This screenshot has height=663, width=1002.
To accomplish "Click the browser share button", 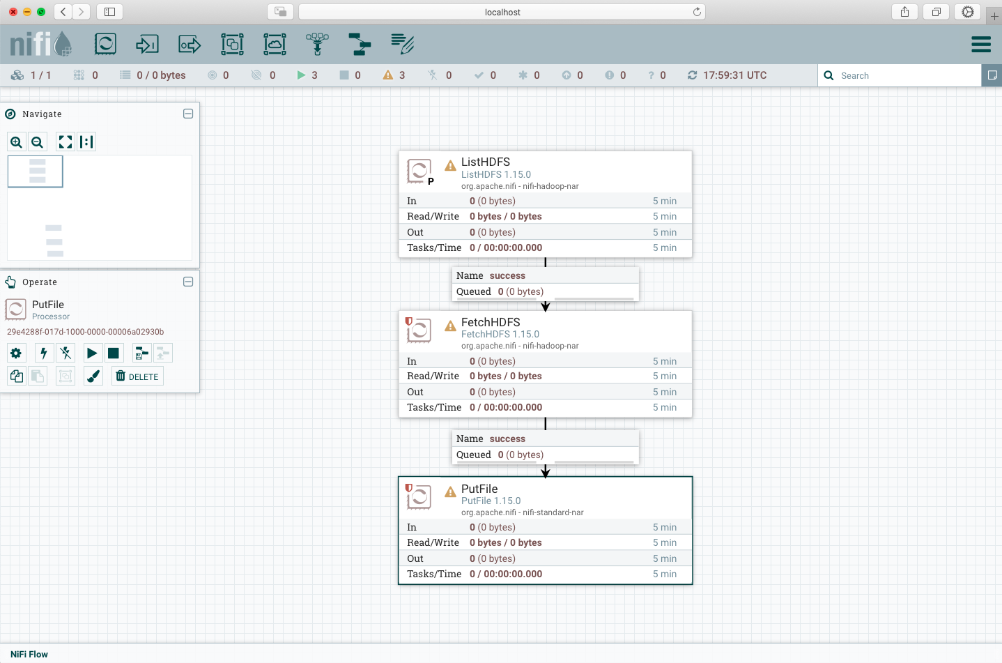I will tap(904, 12).
